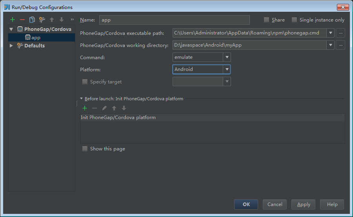This screenshot has width=353, height=217.
Task: Click the Cancel button
Action: [275, 204]
